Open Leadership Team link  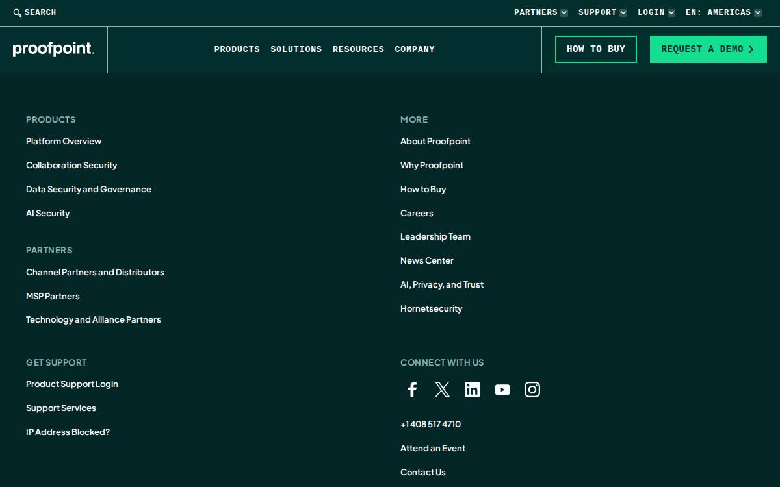pyautogui.click(x=435, y=236)
